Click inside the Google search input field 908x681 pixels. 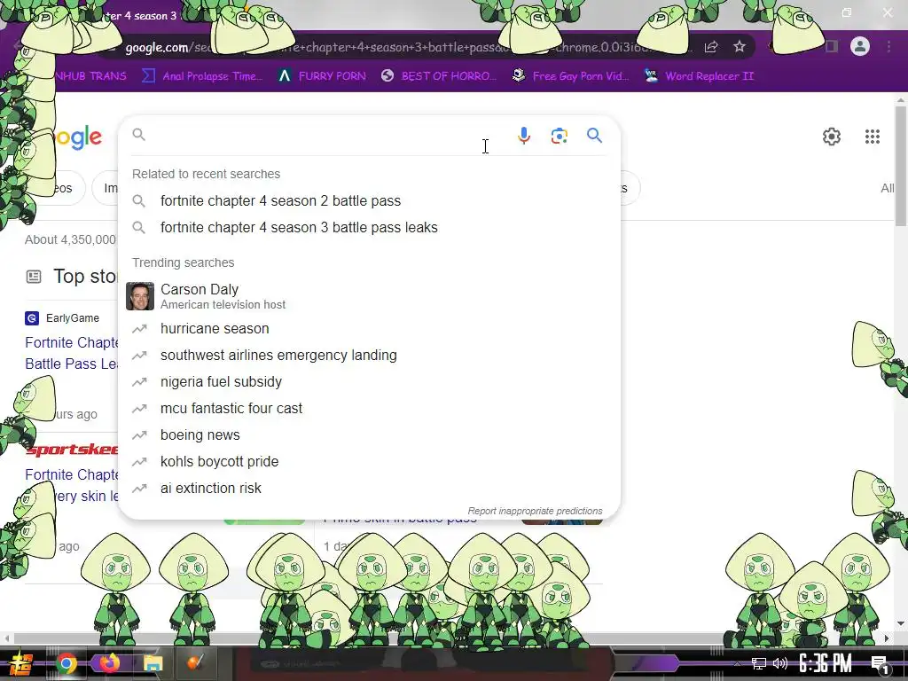pos(325,136)
